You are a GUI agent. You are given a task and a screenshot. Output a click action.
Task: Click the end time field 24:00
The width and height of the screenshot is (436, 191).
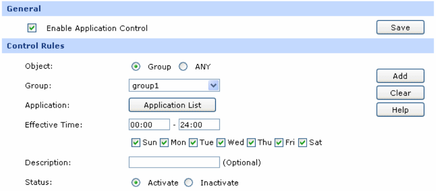click(199, 125)
